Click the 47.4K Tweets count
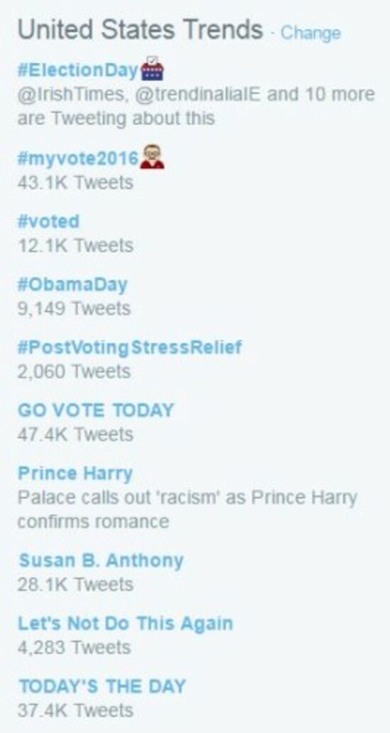The width and height of the screenshot is (390, 733). [x=75, y=435]
